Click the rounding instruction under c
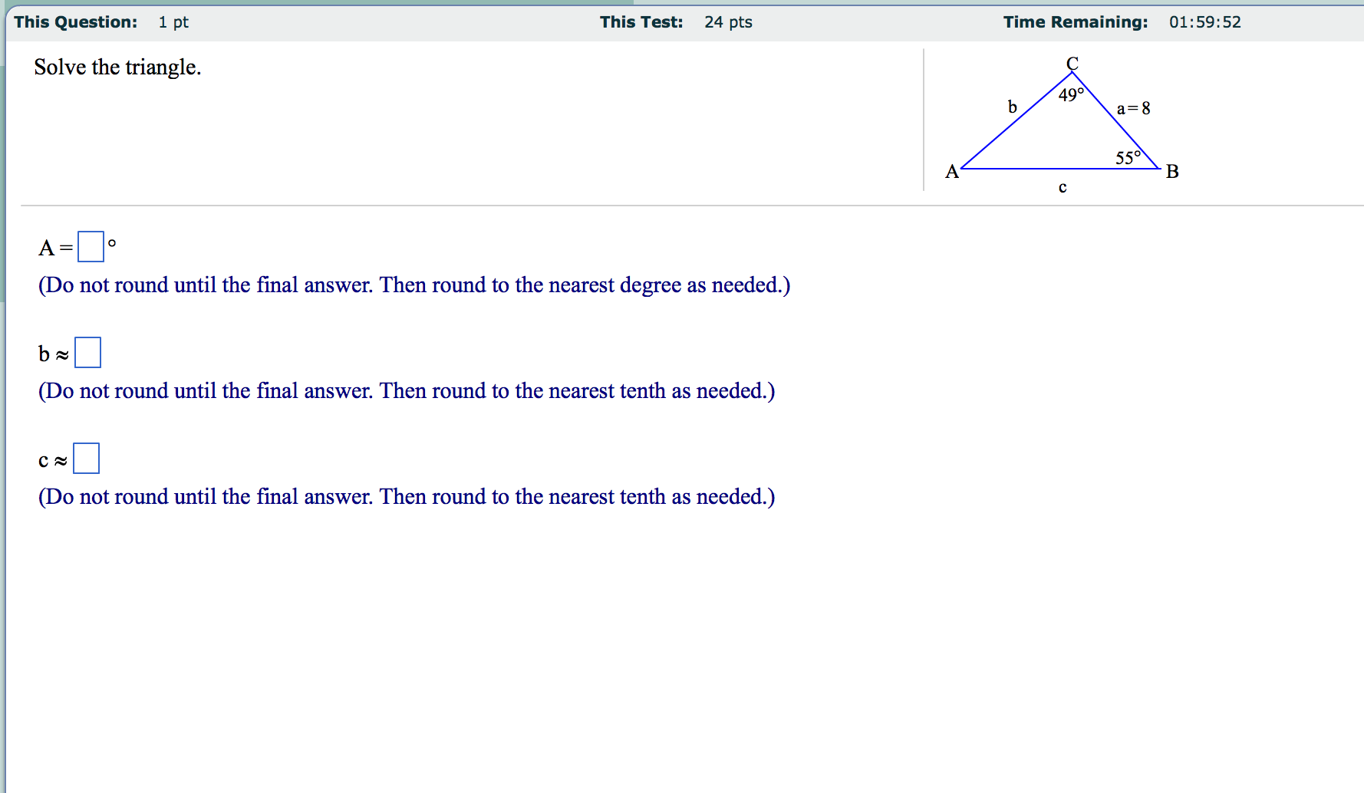 point(407,496)
